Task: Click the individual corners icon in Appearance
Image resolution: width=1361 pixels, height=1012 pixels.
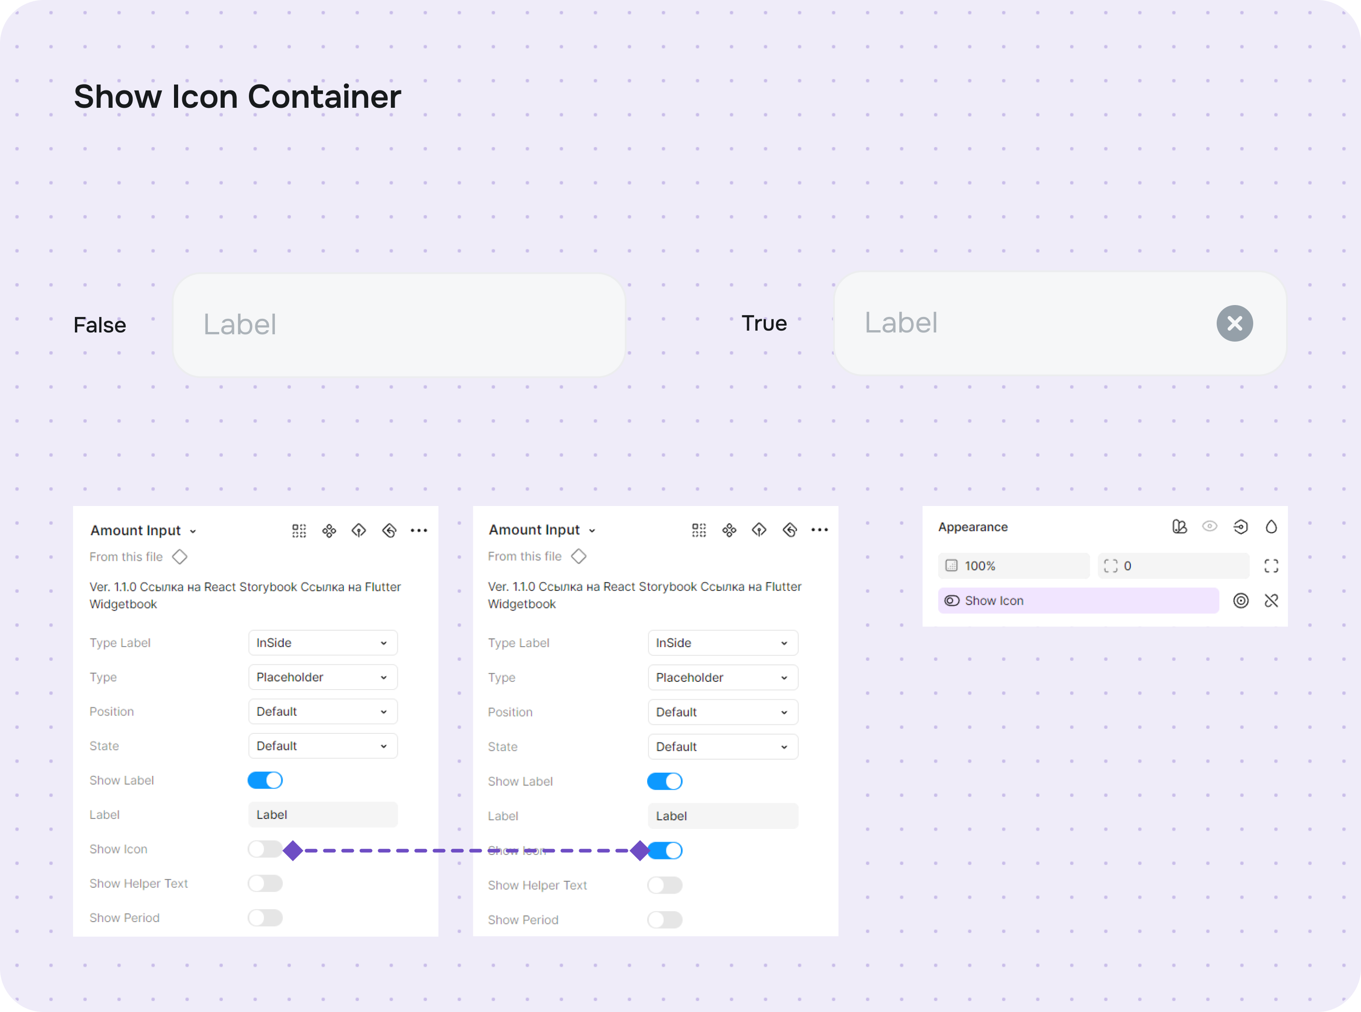Action: [1271, 566]
